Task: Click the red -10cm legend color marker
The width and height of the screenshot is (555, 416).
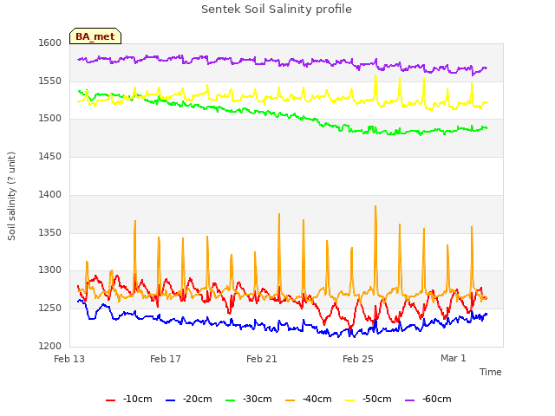Action: click(x=110, y=400)
